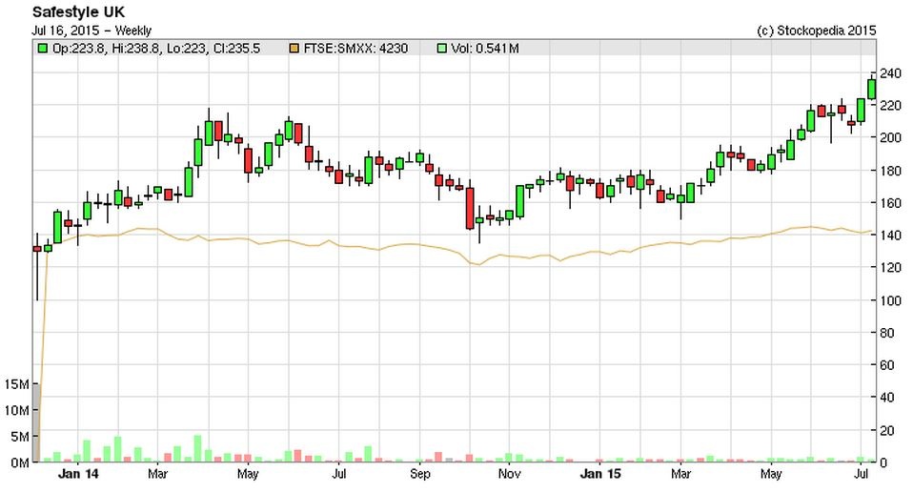Click the '240' price axis label
913x493 pixels.
tap(891, 73)
